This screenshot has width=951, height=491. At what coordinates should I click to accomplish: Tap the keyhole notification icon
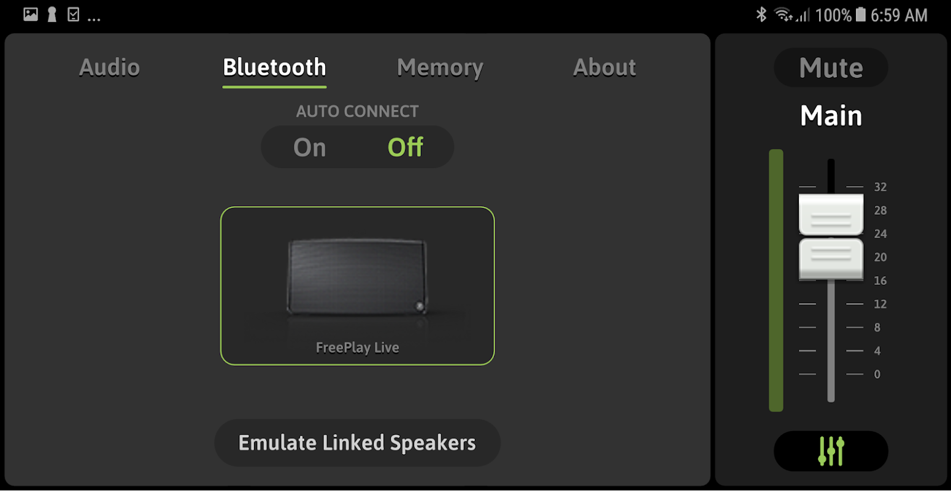[x=52, y=14]
